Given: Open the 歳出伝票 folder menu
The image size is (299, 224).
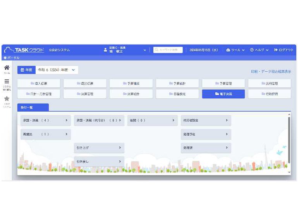Looking at the screenshot, I should click(x=85, y=83).
